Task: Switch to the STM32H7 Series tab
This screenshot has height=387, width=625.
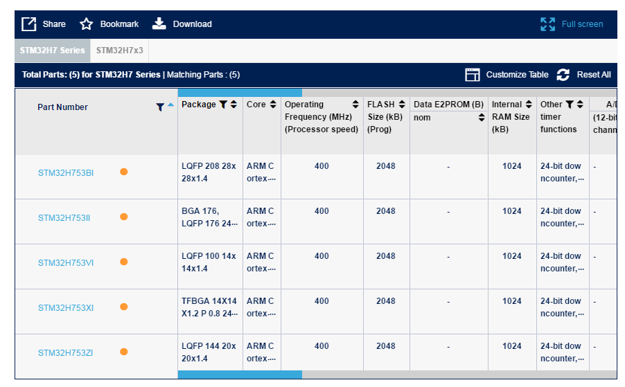Action: coord(53,50)
